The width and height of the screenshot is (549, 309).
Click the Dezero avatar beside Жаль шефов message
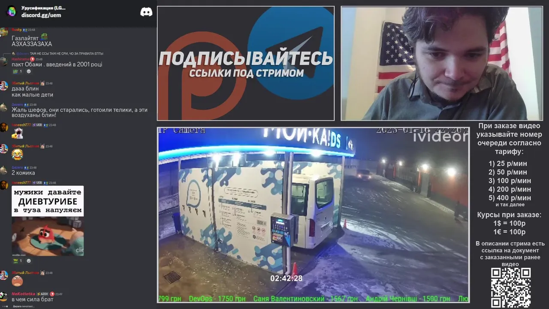click(x=3, y=107)
